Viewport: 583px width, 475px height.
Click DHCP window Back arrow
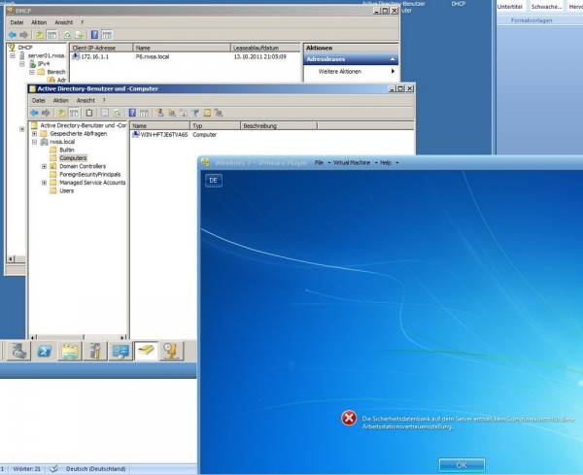13,35
